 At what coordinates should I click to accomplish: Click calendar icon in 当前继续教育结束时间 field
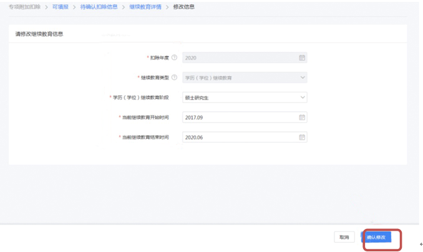point(302,138)
